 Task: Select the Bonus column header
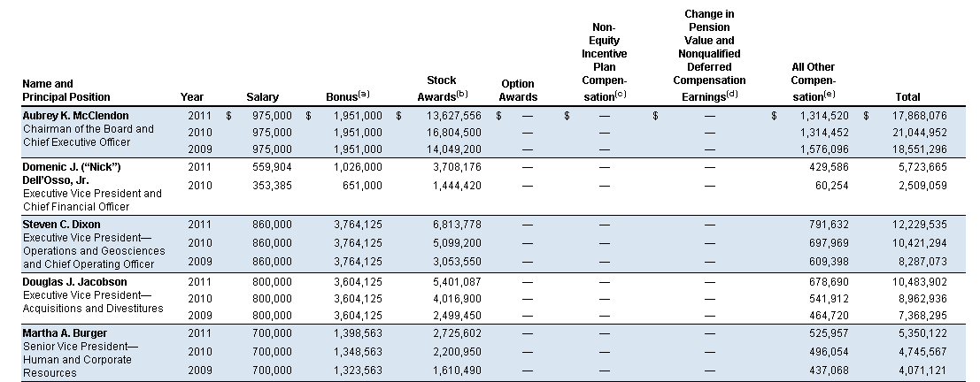point(348,96)
